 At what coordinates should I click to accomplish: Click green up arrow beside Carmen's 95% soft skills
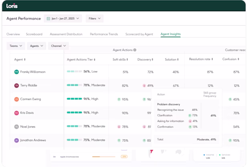[119, 100]
